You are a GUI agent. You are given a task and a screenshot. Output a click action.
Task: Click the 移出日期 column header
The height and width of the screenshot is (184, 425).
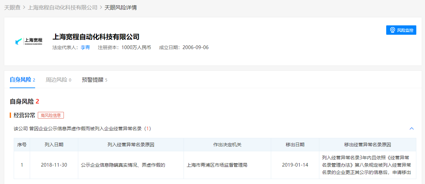295,145
